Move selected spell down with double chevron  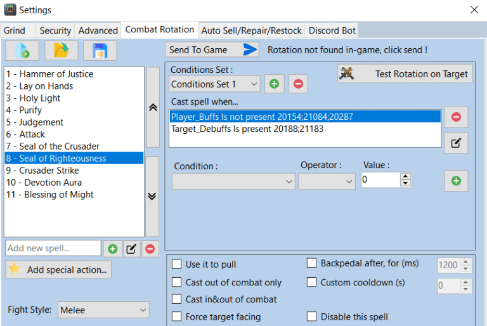pyautogui.click(x=152, y=196)
